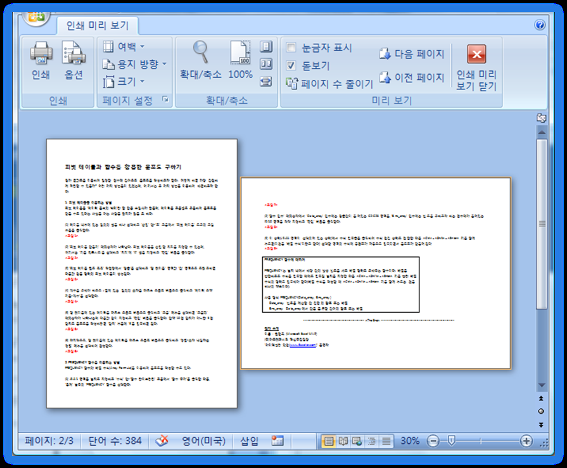Click the select browse object circle icon

point(541,411)
